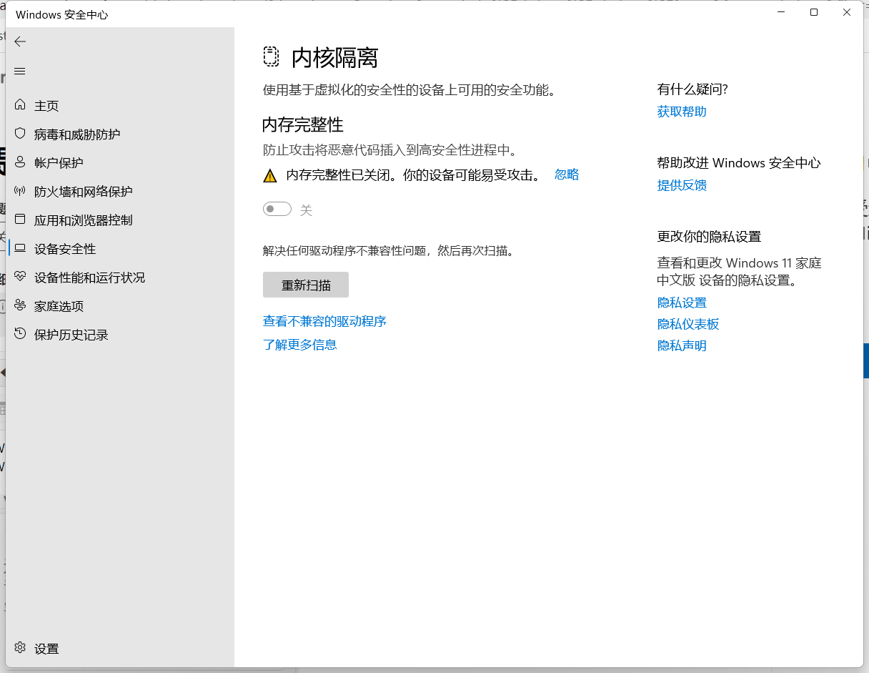The width and height of the screenshot is (869, 673).
Task: Go to 防火墙和网络保护
Action: click(84, 192)
